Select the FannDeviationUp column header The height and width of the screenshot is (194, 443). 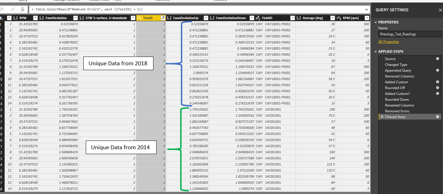coord(187,18)
